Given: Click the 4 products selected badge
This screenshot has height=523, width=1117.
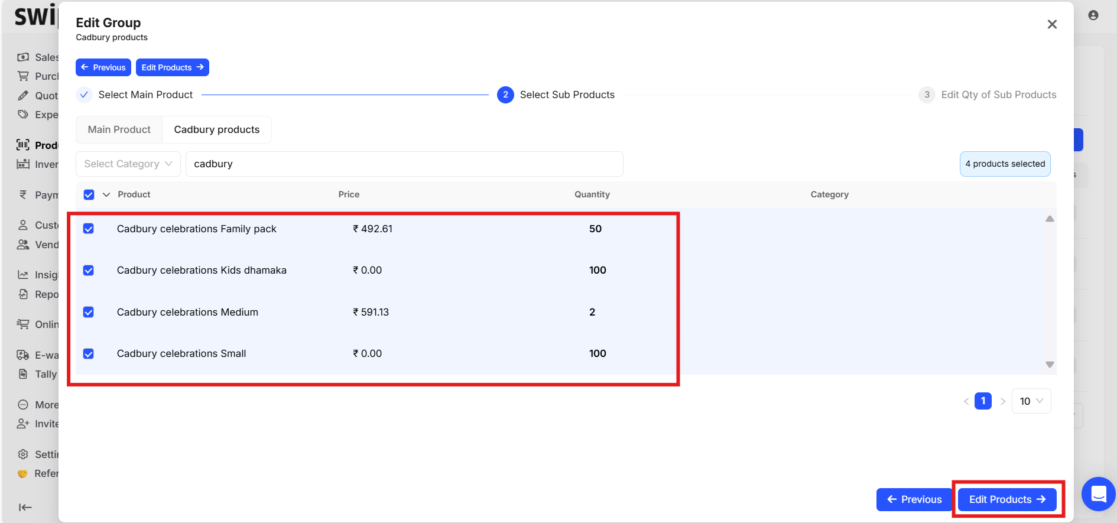Looking at the screenshot, I should point(1005,164).
